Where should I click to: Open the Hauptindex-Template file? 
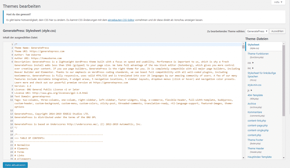259,157
